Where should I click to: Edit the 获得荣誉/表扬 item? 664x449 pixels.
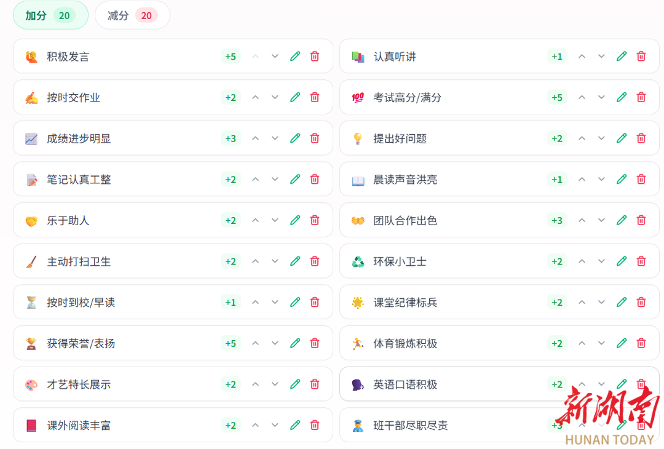295,343
